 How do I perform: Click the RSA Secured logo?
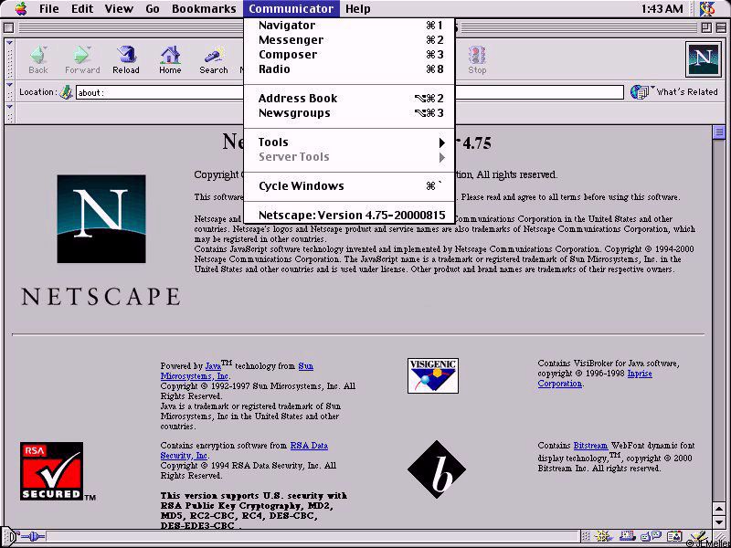pyautogui.click(x=52, y=471)
